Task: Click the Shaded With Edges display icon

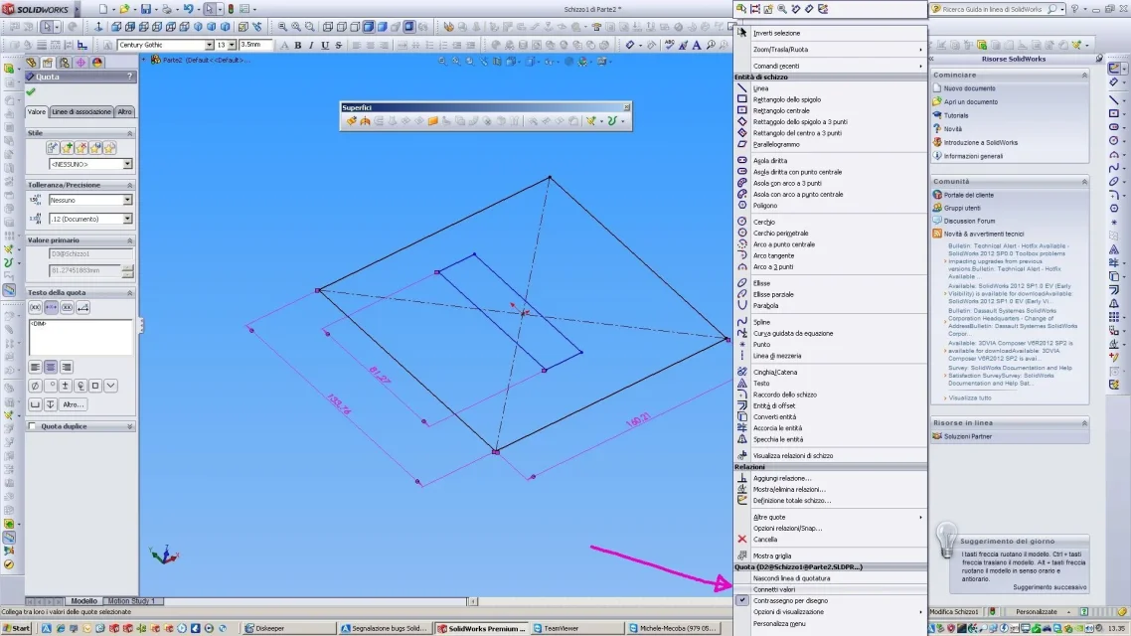Action: pos(369,27)
